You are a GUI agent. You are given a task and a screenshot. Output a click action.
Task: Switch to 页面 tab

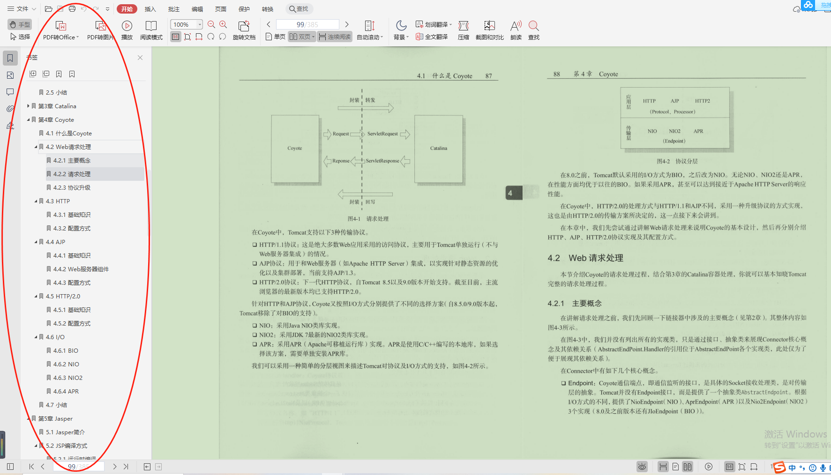221,9
